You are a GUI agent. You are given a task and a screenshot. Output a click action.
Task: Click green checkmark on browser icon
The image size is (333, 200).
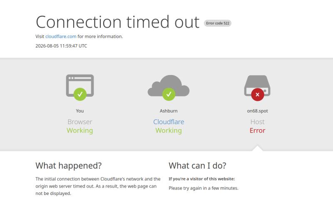80,94
